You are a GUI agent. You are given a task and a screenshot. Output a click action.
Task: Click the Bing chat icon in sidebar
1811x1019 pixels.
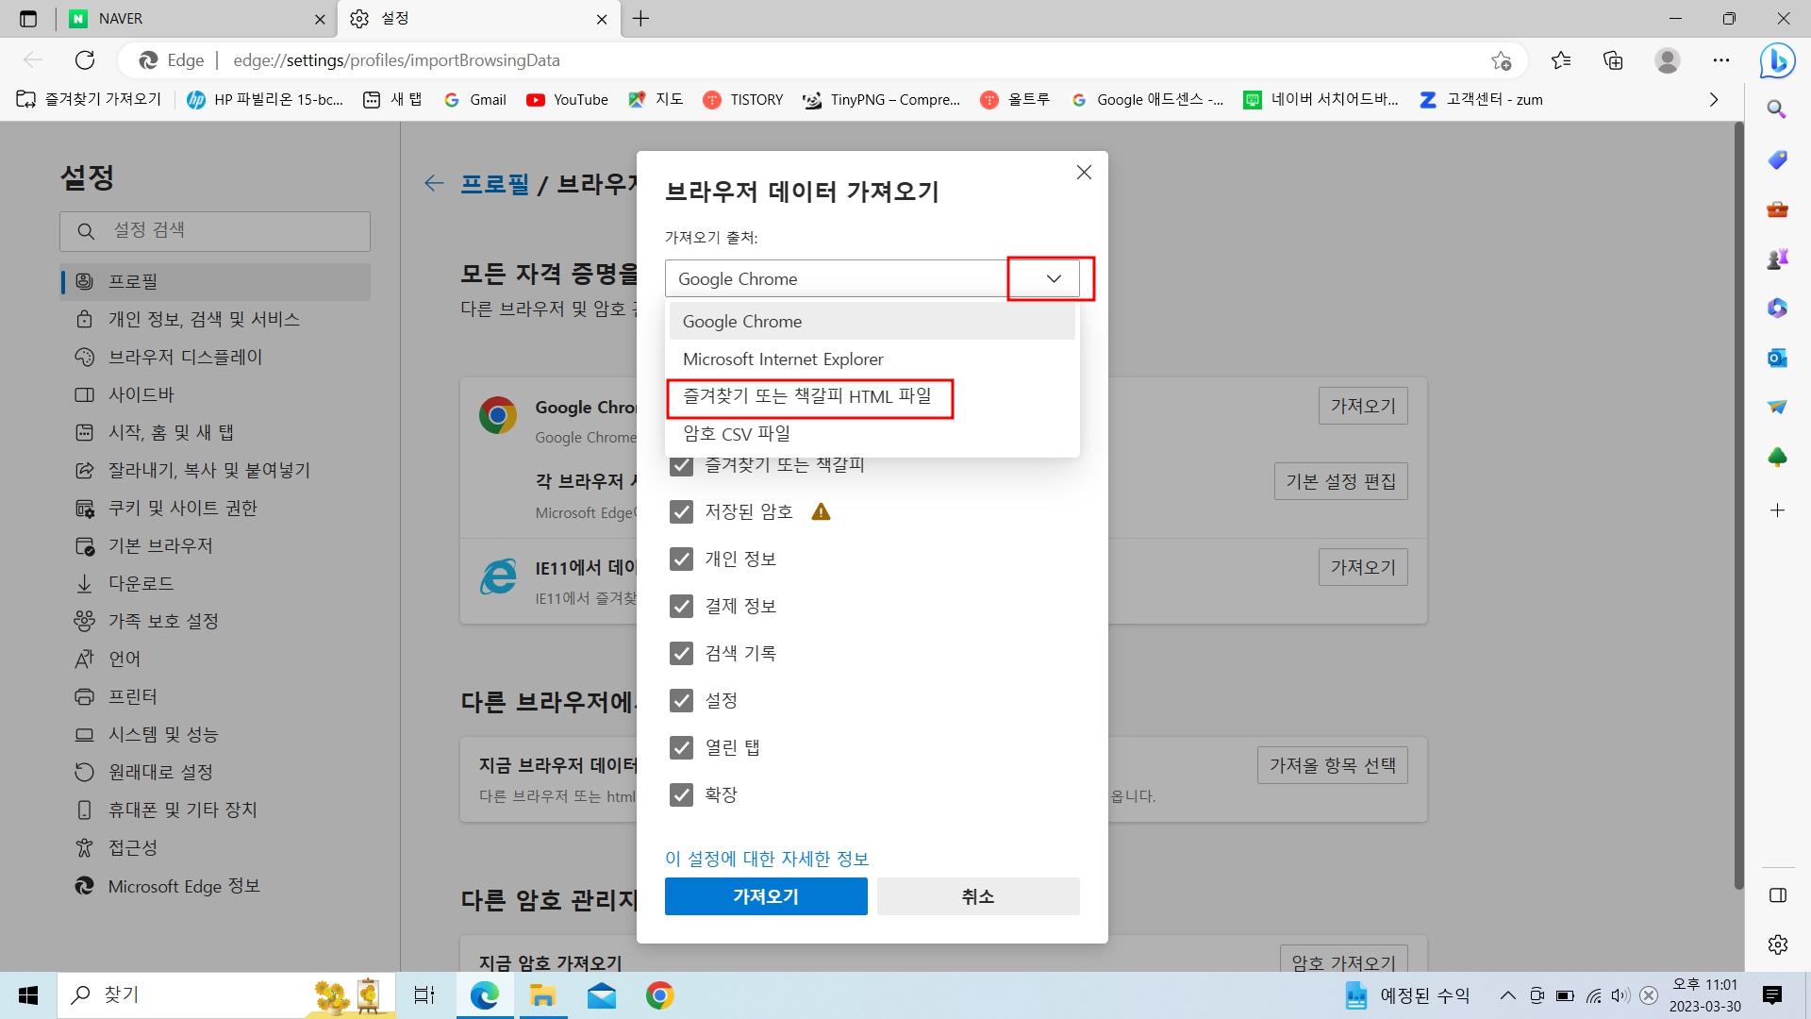[x=1777, y=60]
